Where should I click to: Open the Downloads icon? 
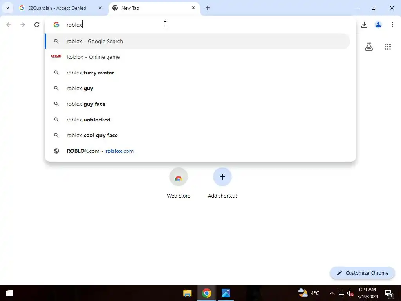click(364, 25)
